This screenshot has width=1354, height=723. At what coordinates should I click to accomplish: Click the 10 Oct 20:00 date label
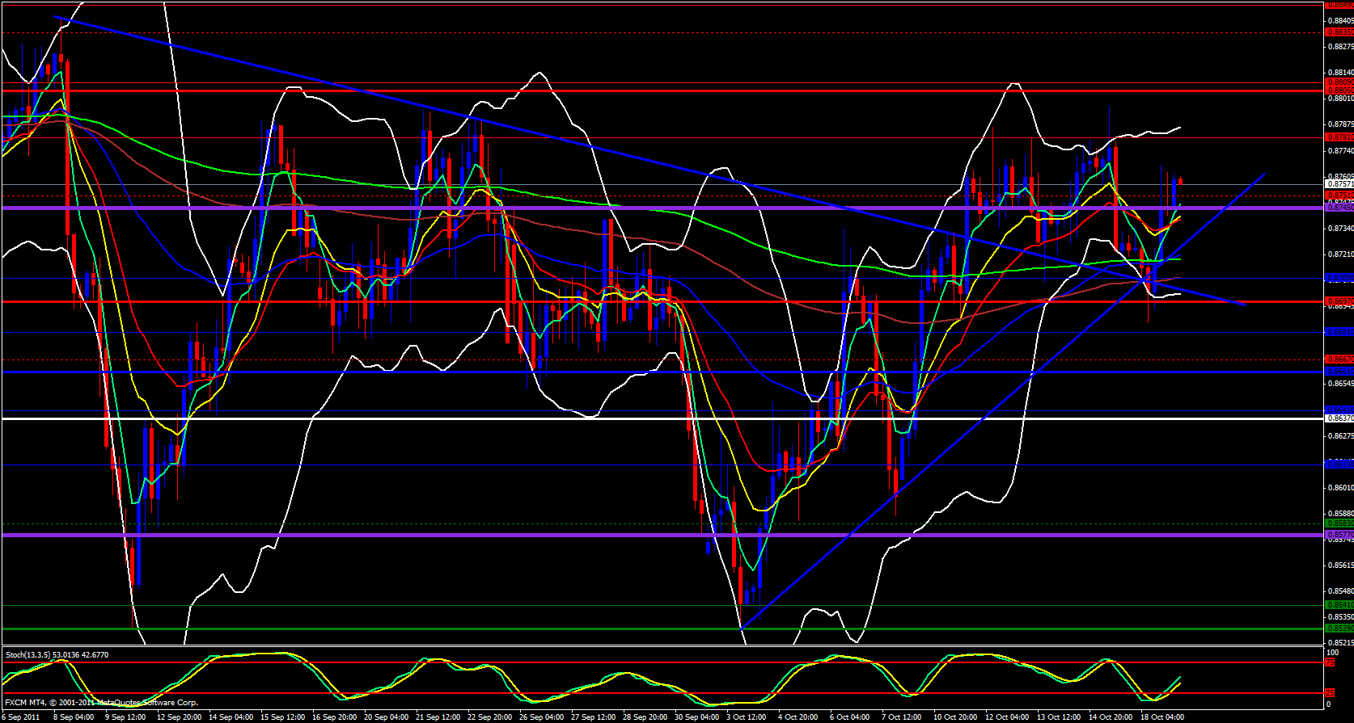click(954, 717)
